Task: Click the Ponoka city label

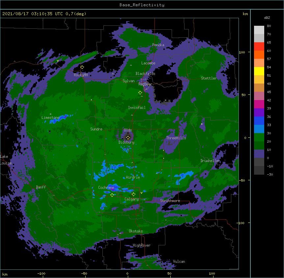Action: coord(158,45)
